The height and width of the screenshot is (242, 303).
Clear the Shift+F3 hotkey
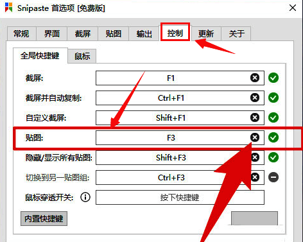(255, 157)
